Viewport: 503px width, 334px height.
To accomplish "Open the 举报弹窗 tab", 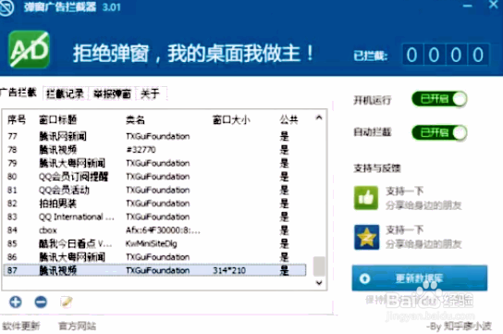I will point(112,93).
